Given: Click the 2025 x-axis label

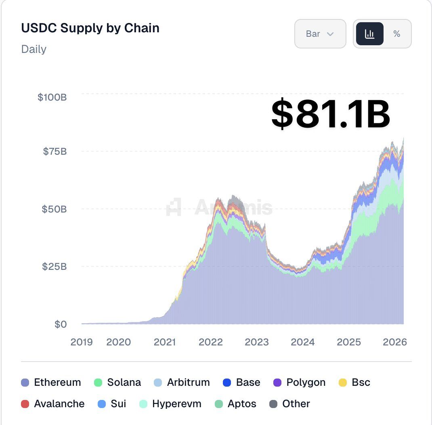Looking at the screenshot, I should 349,342.
